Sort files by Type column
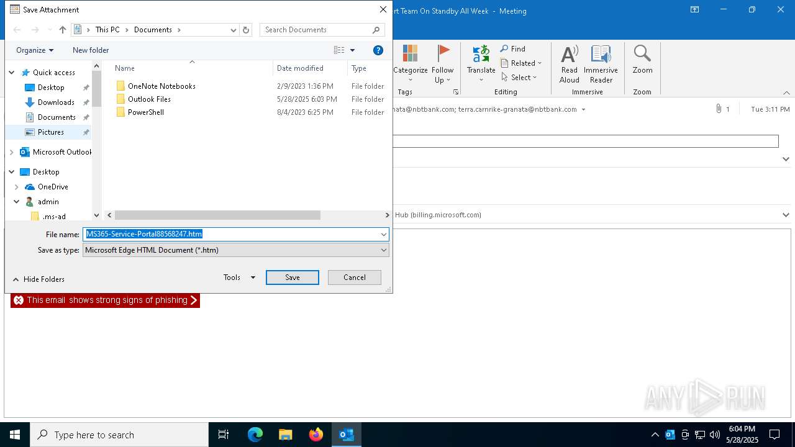The image size is (795, 447). pyautogui.click(x=359, y=68)
